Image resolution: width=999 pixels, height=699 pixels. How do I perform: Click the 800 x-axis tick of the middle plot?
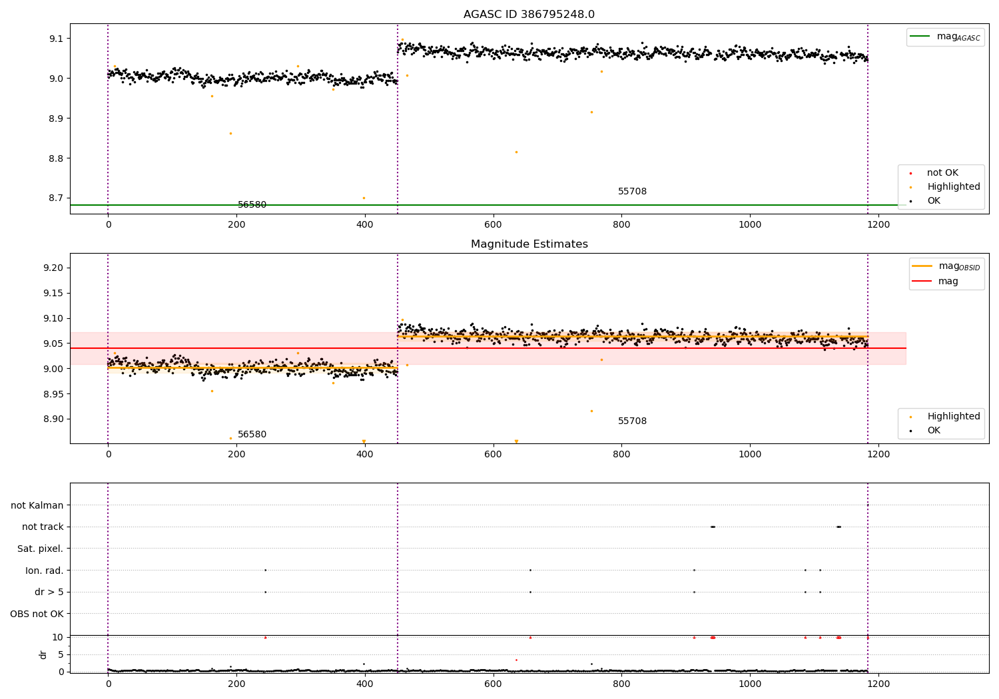pos(621,455)
